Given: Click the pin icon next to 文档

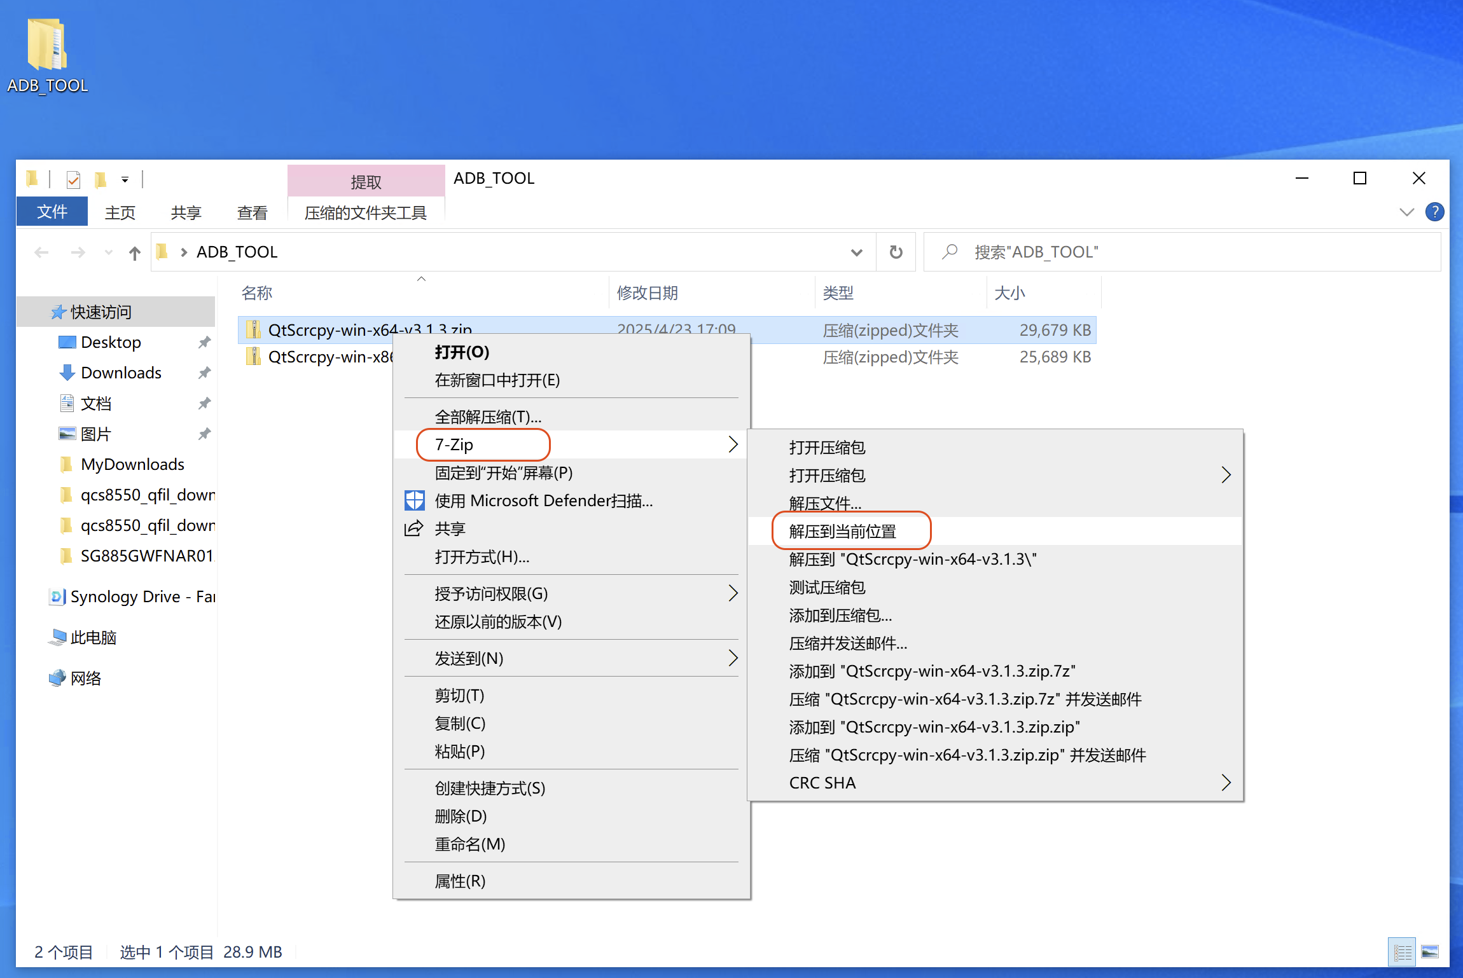Looking at the screenshot, I should pos(204,404).
